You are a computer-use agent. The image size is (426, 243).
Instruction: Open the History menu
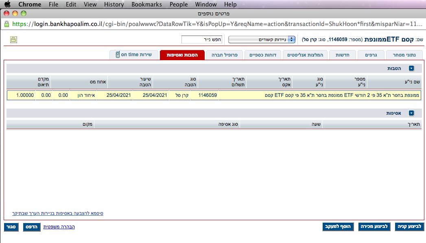[114, 4]
